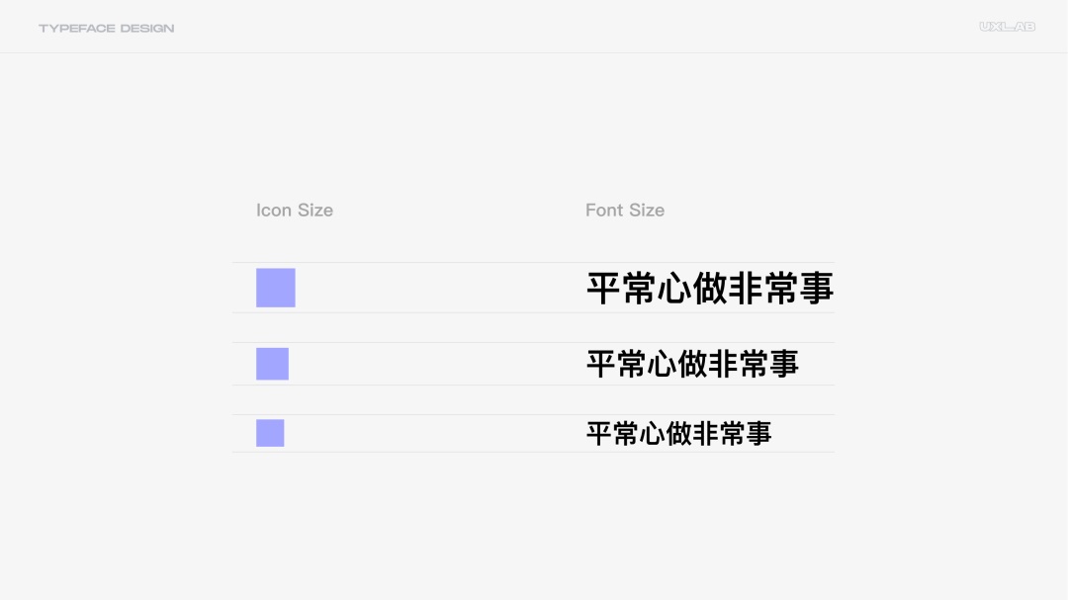Select the medium-sized 平常心做非常事 text sample
Image resolution: width=1068 pixels, height=600 pixels.
pyautogui.click(x=692, y=364)
